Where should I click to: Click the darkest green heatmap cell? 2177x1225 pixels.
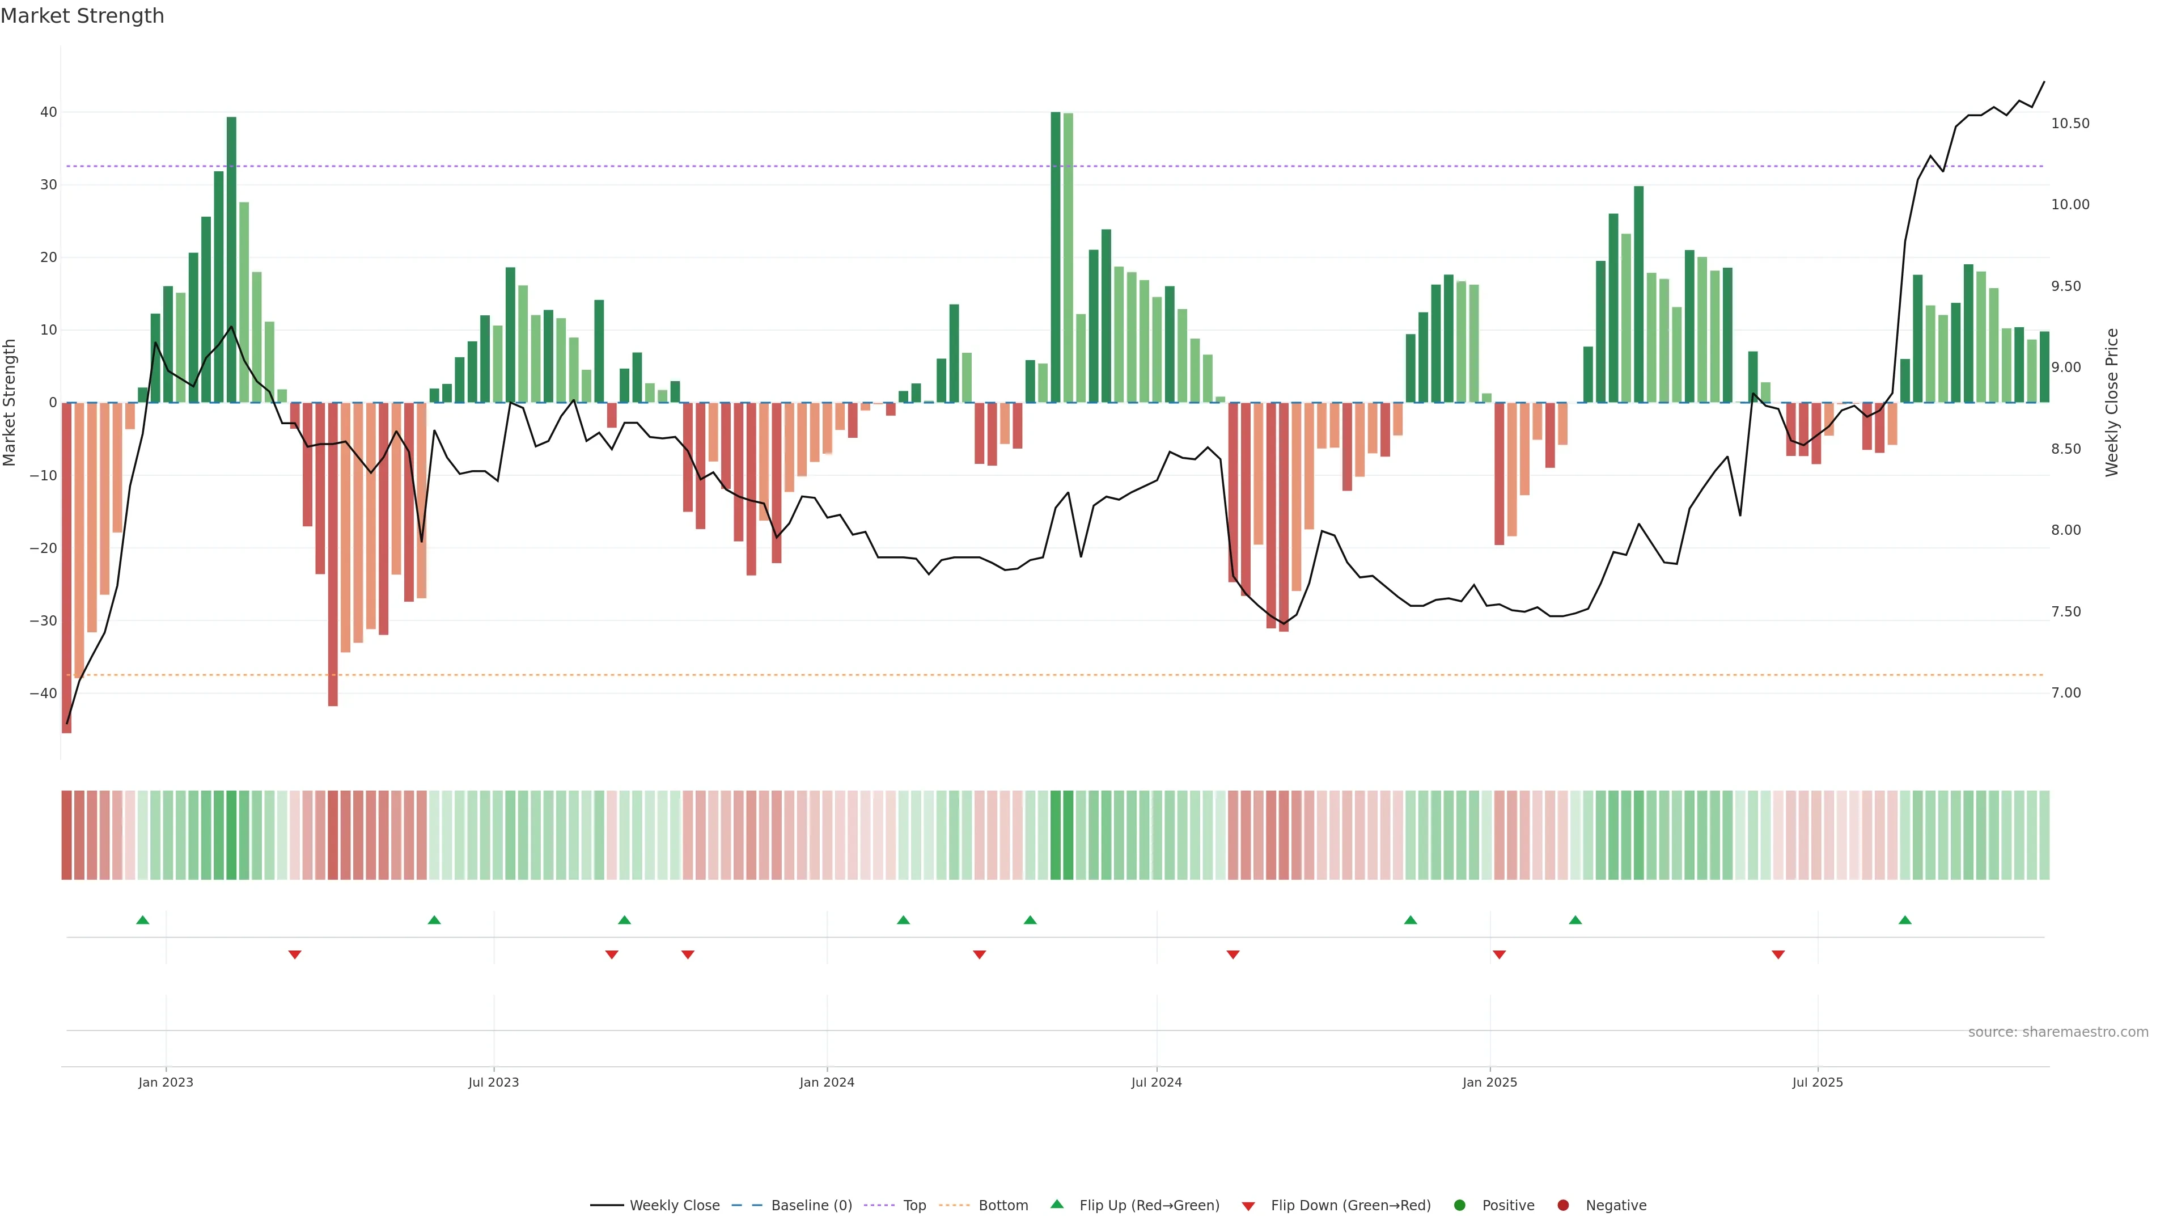click(x=1056, y=834)
